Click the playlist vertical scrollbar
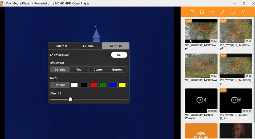Screen dimensions: 255x139 tap(254, 69)
